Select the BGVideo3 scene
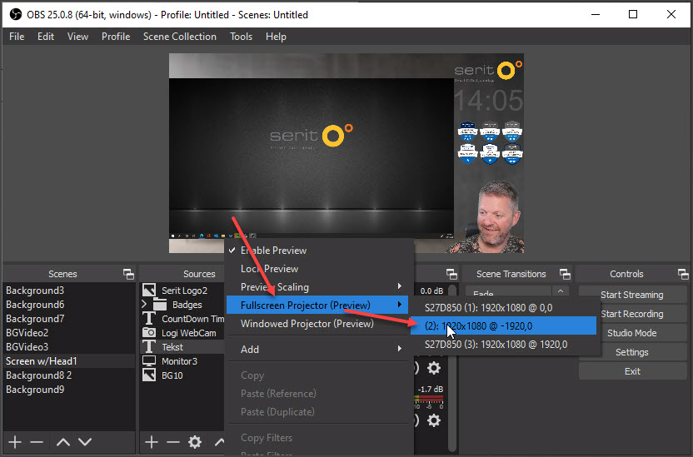This screenshot has width=693, height=457. coord(68,346)
